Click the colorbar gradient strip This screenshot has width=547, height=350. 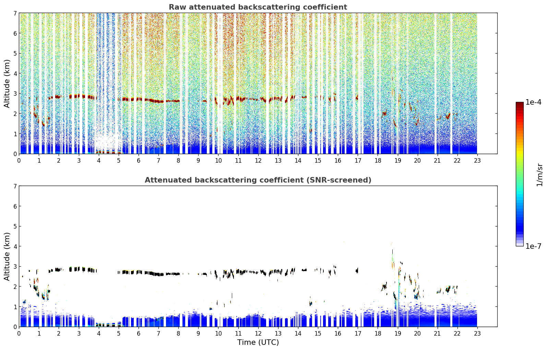[520, 174]
